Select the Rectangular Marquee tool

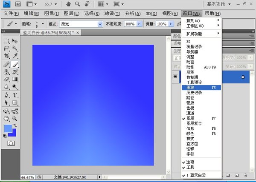pos(6,41)
